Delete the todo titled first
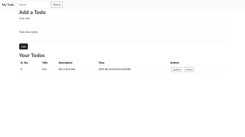The width and height of the screenshot is (245, 137). [189, 70]
